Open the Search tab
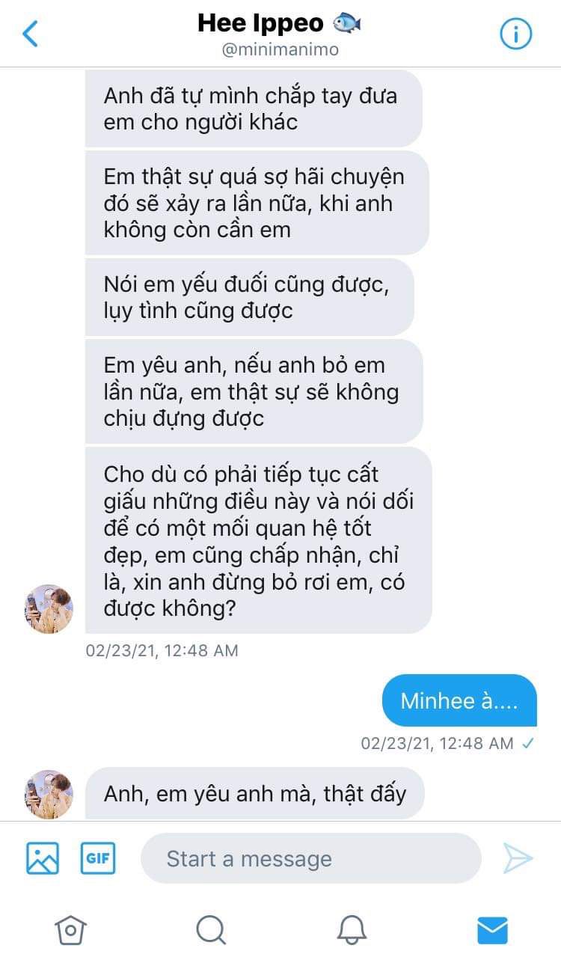561x969 pixels. coord(211,930)
